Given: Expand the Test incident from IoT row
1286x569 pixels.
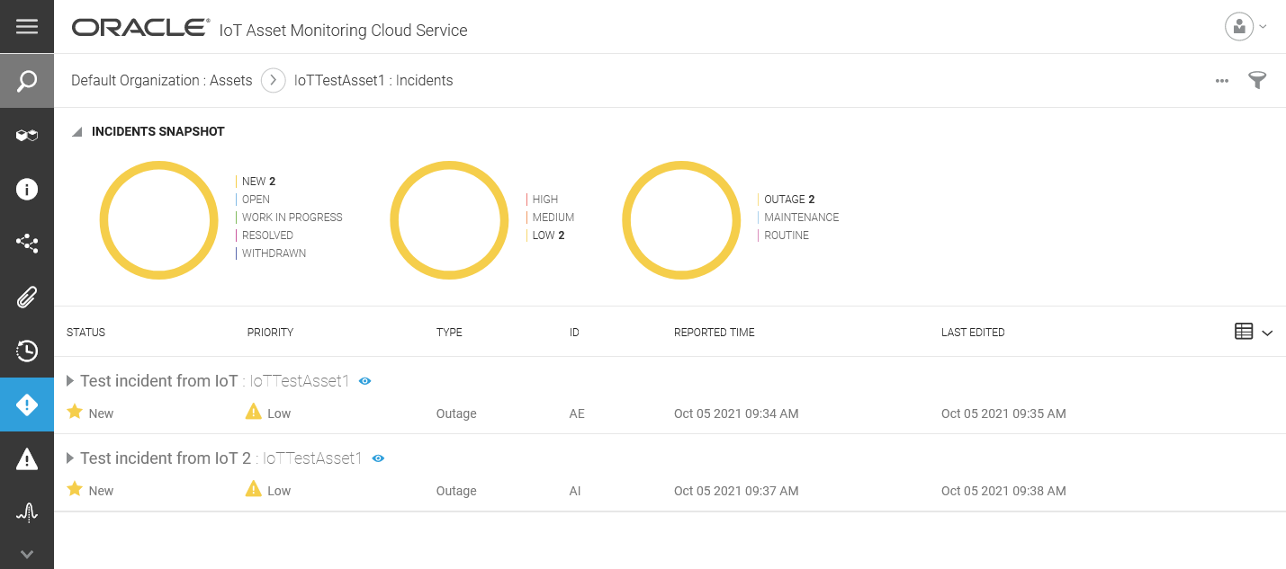Looking at the screenshot, I should pos(70,380).
